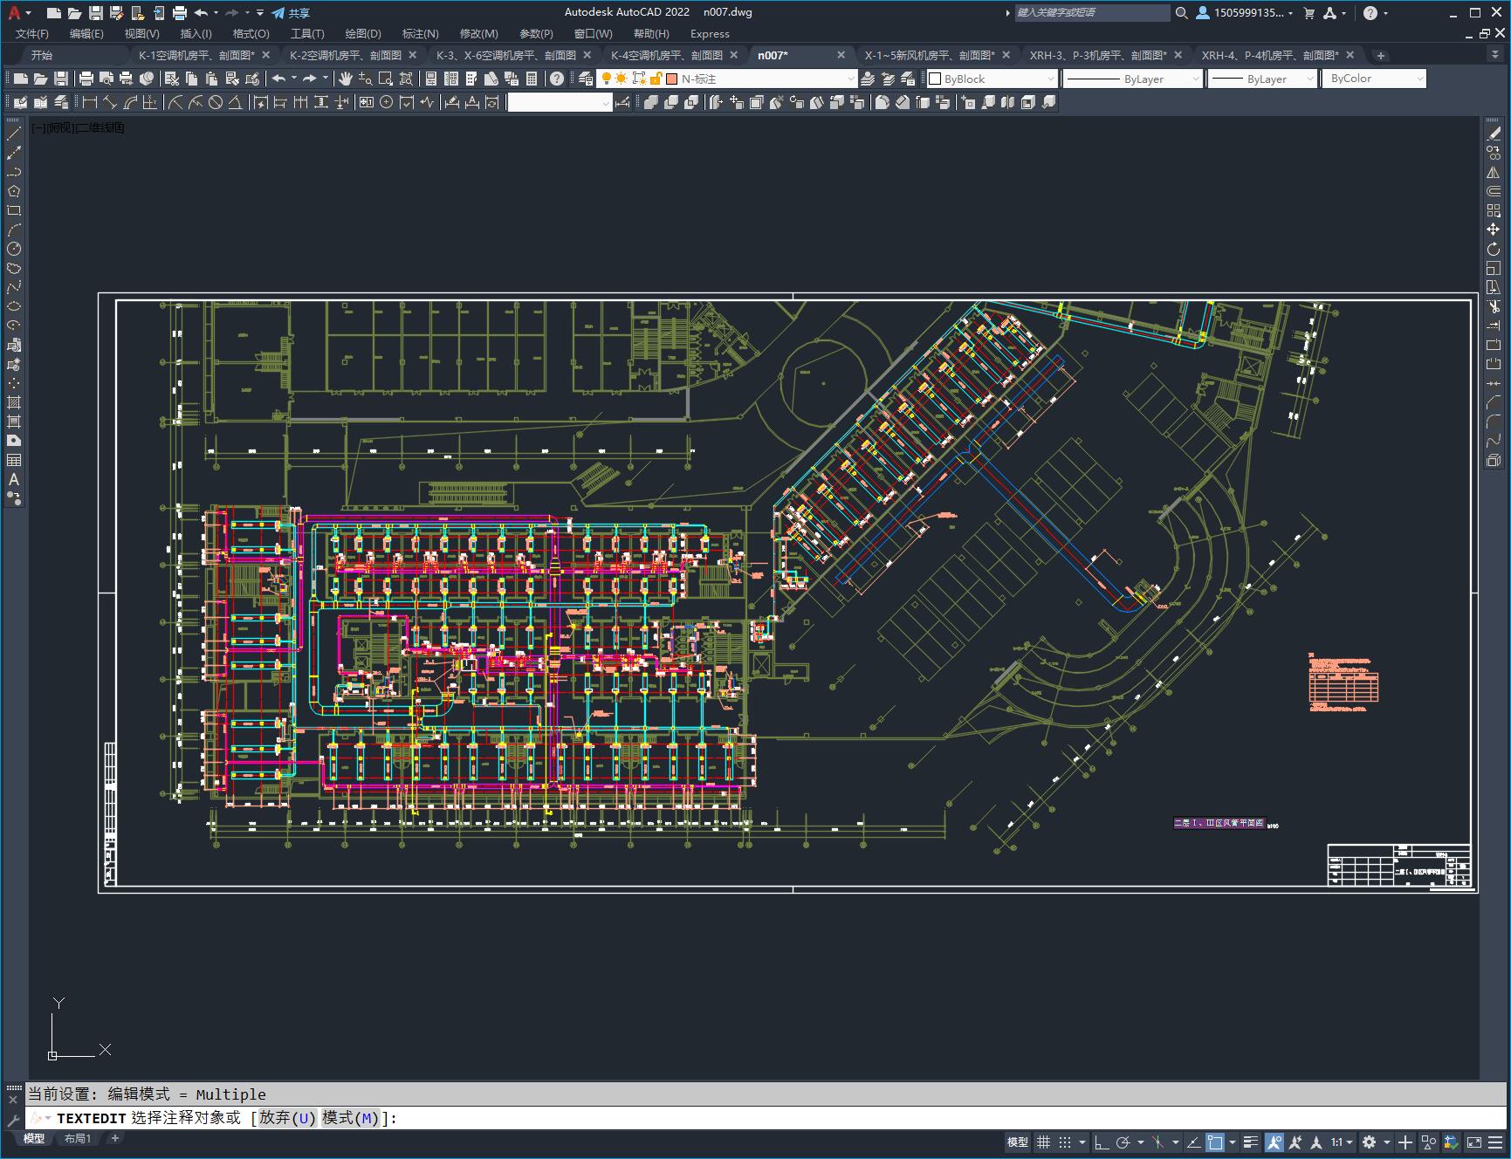The image size is (1511, 1159).
Task: Select the Erase tool in modify toolbar
Action: [x=1494, y=134]
